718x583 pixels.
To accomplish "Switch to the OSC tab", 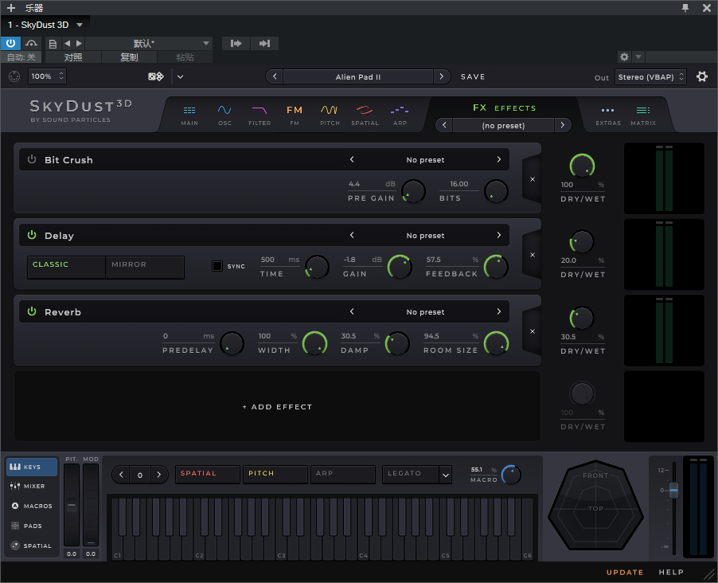I will (224, 115).
